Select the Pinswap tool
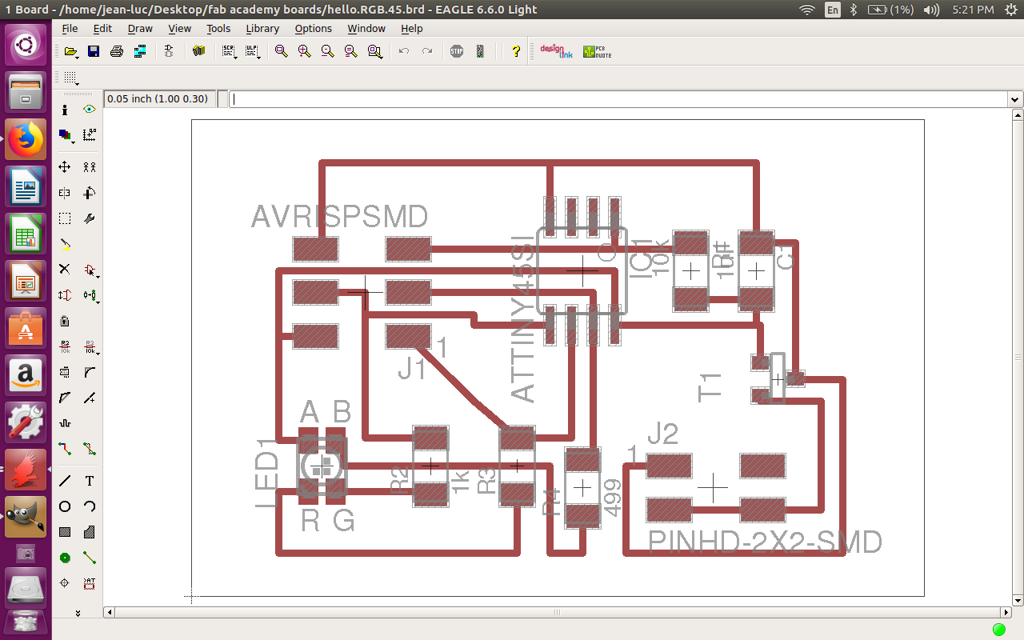This screenshot has width=1024, height=640. click(65, 295)
